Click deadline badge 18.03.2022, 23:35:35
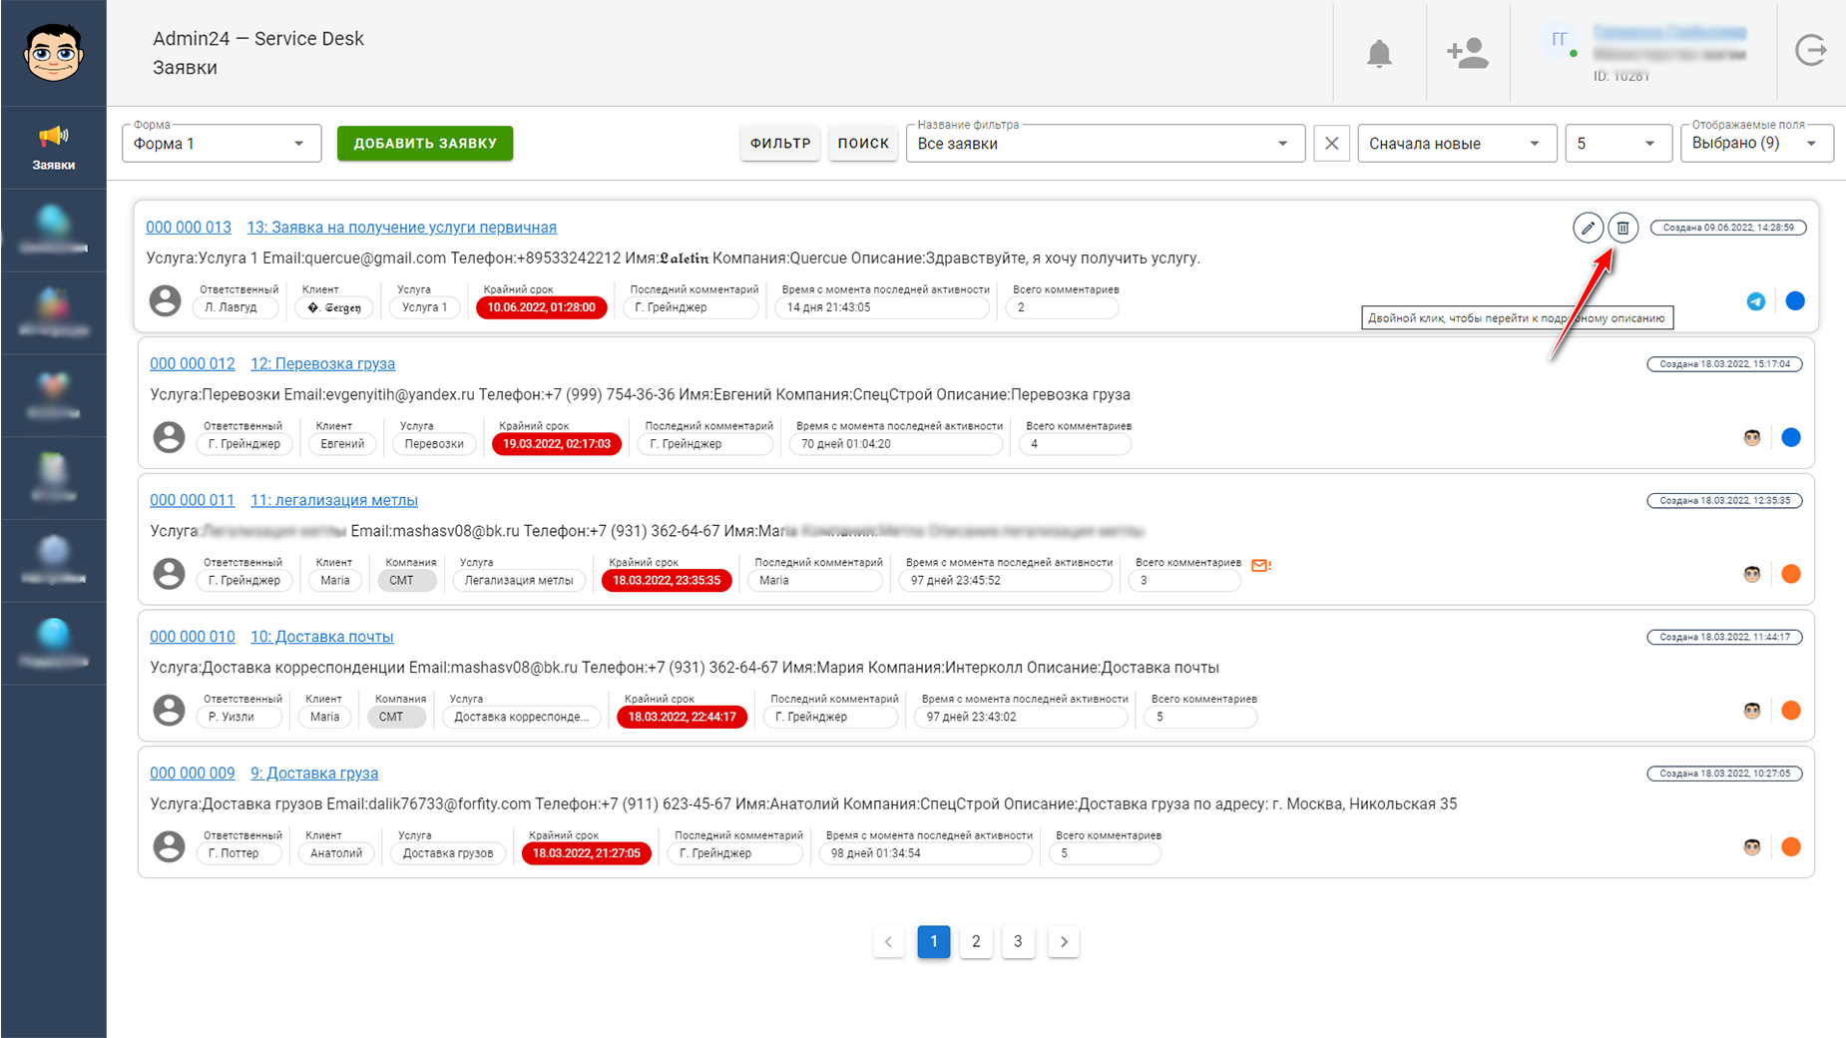1846x1038 pixels. coord(667,581)
